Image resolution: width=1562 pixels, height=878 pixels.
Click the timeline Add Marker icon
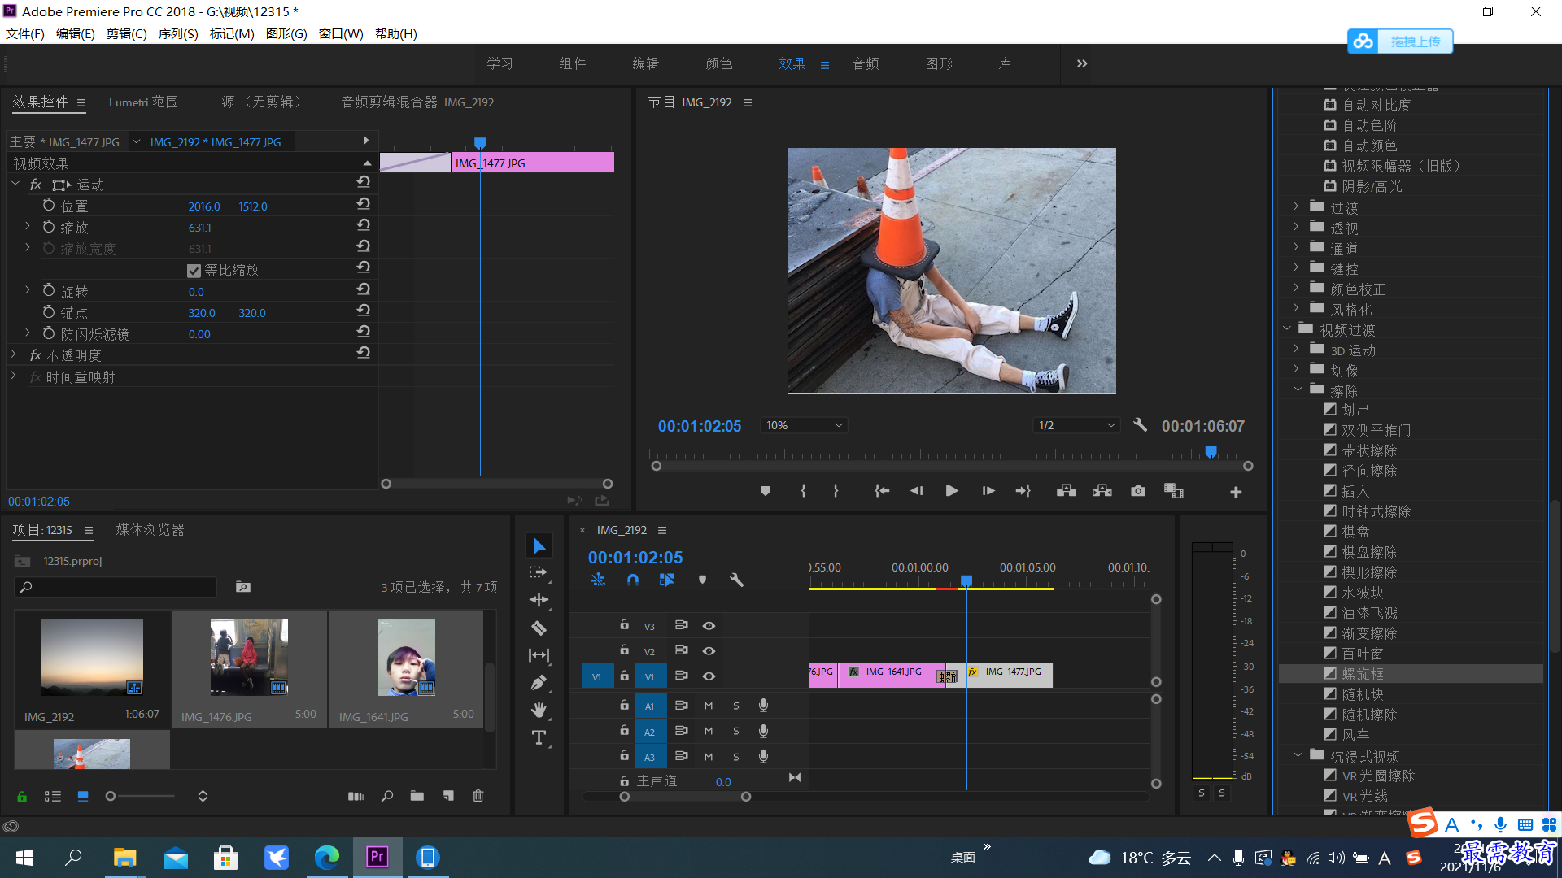coord(702,580)
